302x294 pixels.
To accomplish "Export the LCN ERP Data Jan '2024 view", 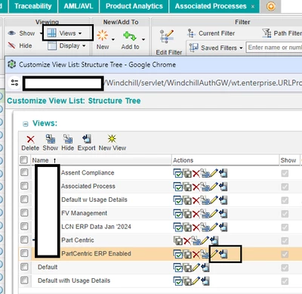I will (223, 227).
